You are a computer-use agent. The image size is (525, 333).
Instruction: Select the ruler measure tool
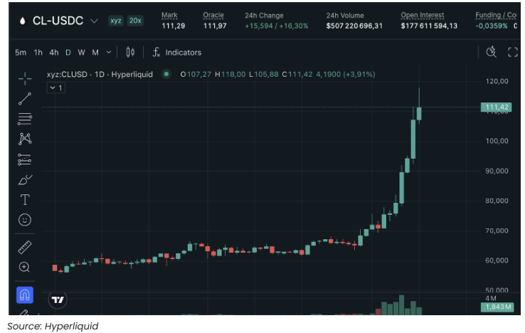(25, 247)
